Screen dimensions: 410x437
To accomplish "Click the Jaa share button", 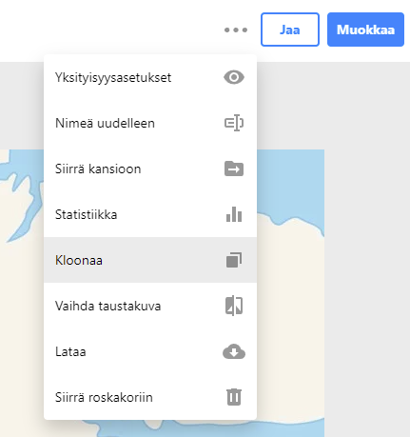I will pyautogui.click(x=290, y=30).
